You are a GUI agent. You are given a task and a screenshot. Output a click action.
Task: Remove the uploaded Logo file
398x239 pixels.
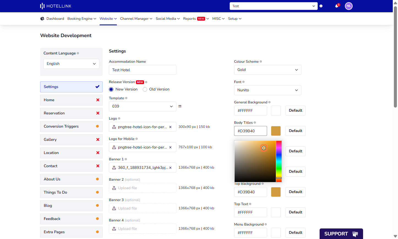(x=170, y=127)
